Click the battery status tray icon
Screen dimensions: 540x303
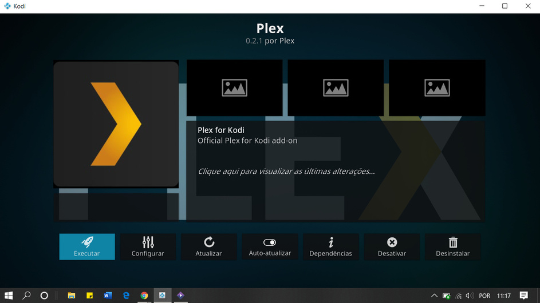pyautogui.click(x=446, y=296)
